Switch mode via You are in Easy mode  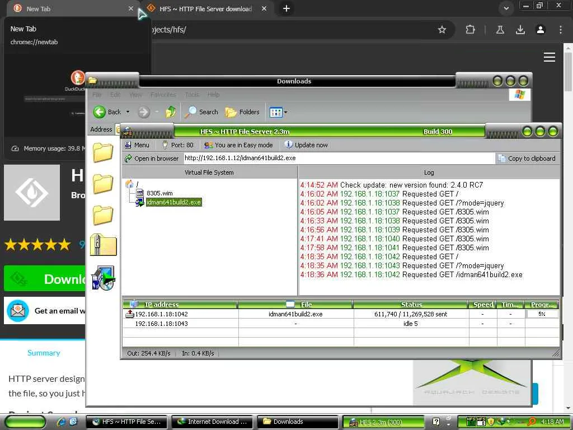tap(238, 145)
